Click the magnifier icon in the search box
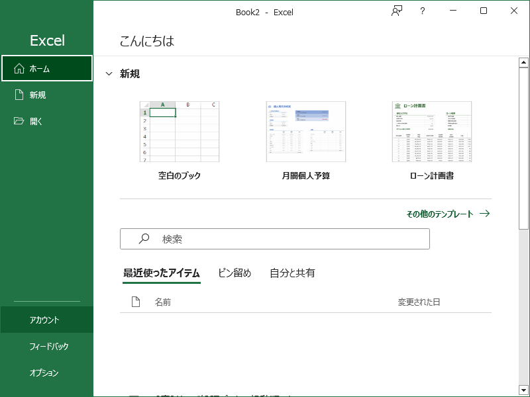The height and width of the screenshot is (397, 530). tap(144, 239)
